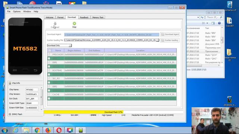Click the 'MediaTek PreLoader USB VCOM' status text
239x134 pixels.
153,115
